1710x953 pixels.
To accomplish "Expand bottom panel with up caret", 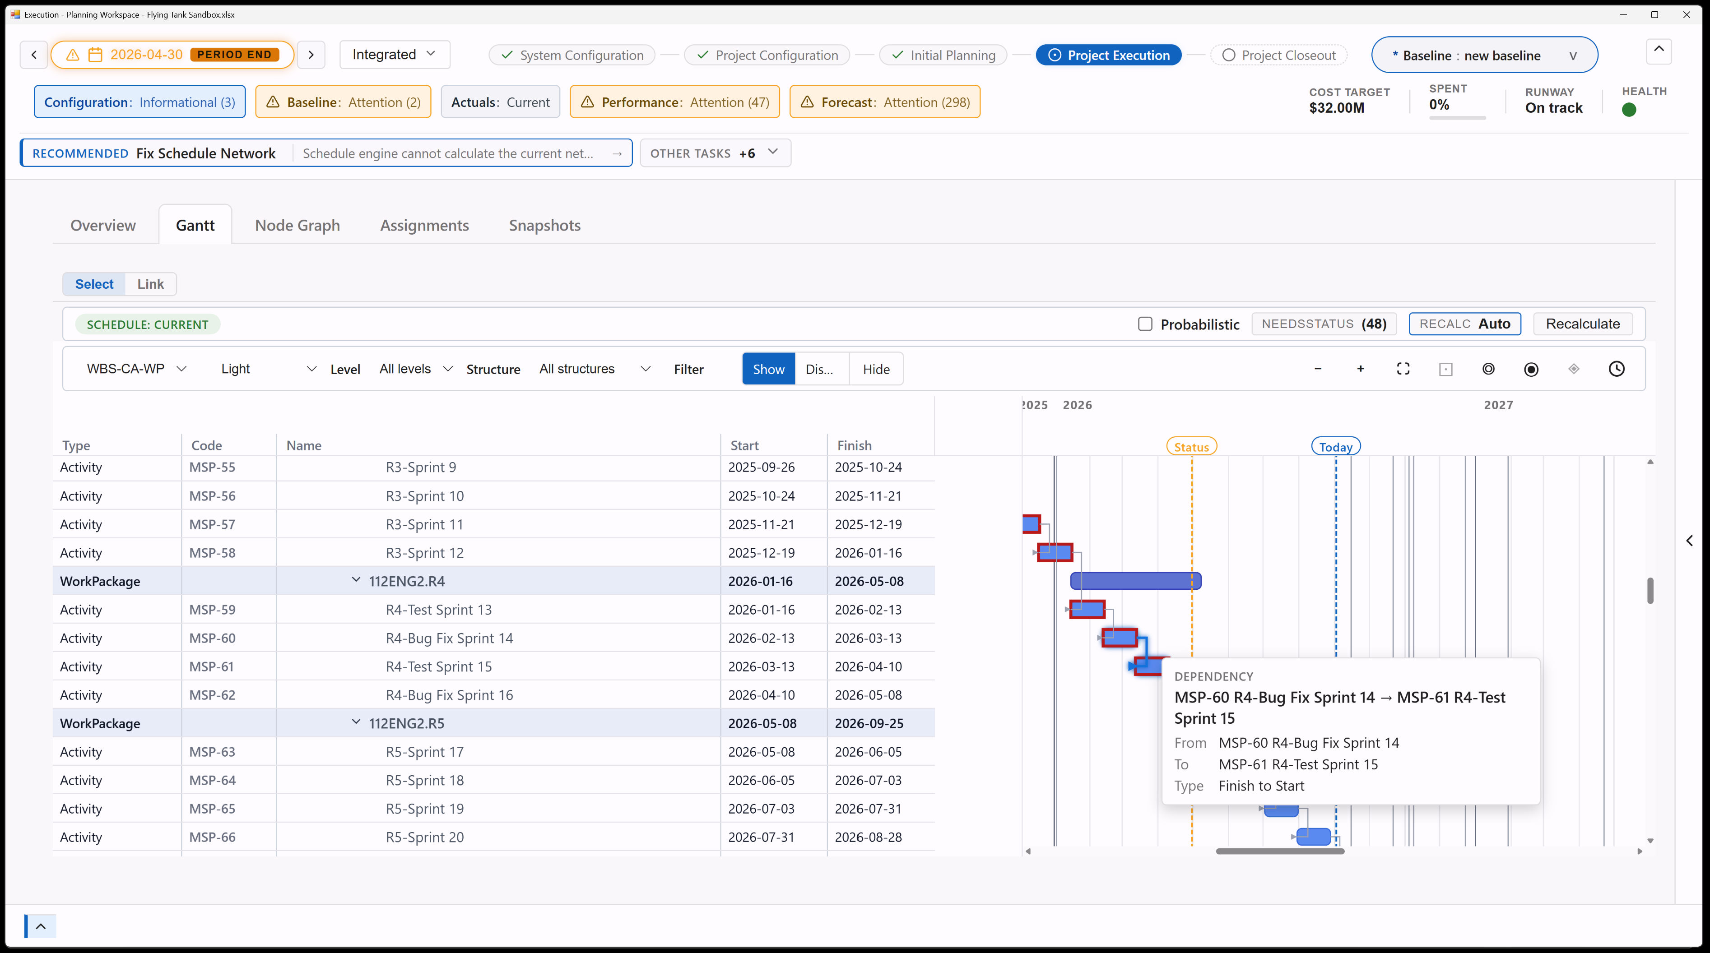I will tap(41, 926).
